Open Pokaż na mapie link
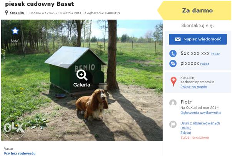The image size is (232, 156). click(194, 87)
